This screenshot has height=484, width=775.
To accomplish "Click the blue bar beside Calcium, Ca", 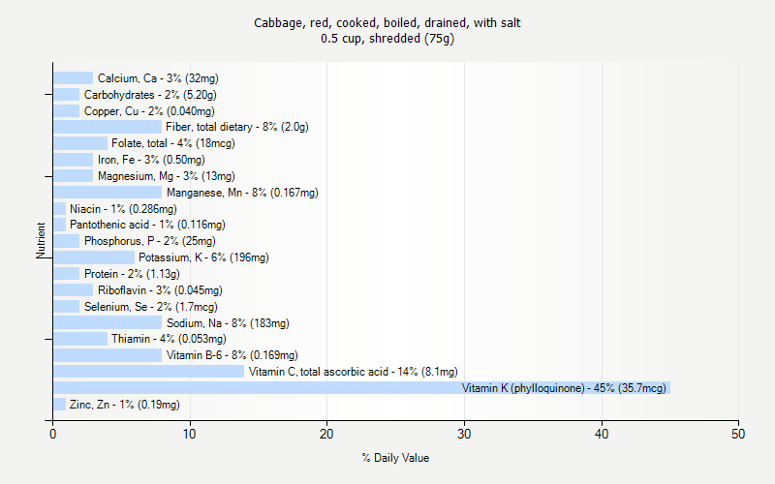I will tap(74, 78).
